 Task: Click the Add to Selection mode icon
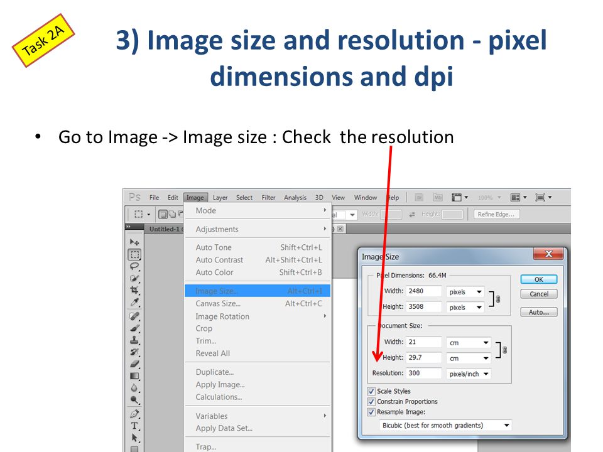[x=172, y=214]
